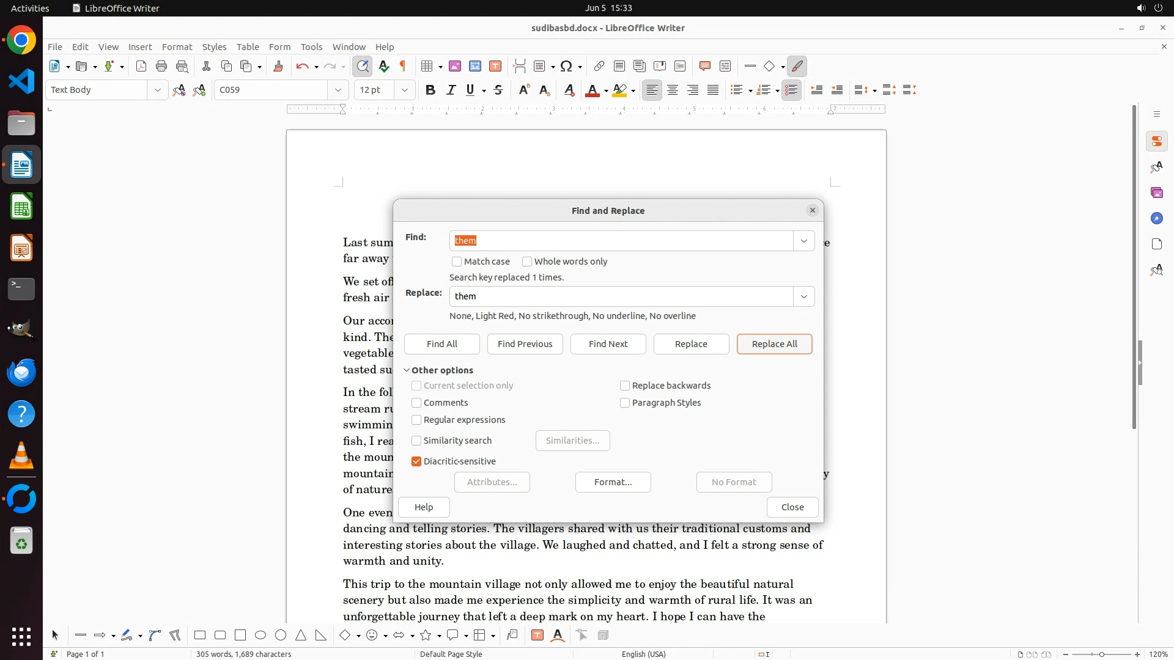Click the Format... button in dialog
This screenshot has height=660, width=1174.
coord(613,482)
